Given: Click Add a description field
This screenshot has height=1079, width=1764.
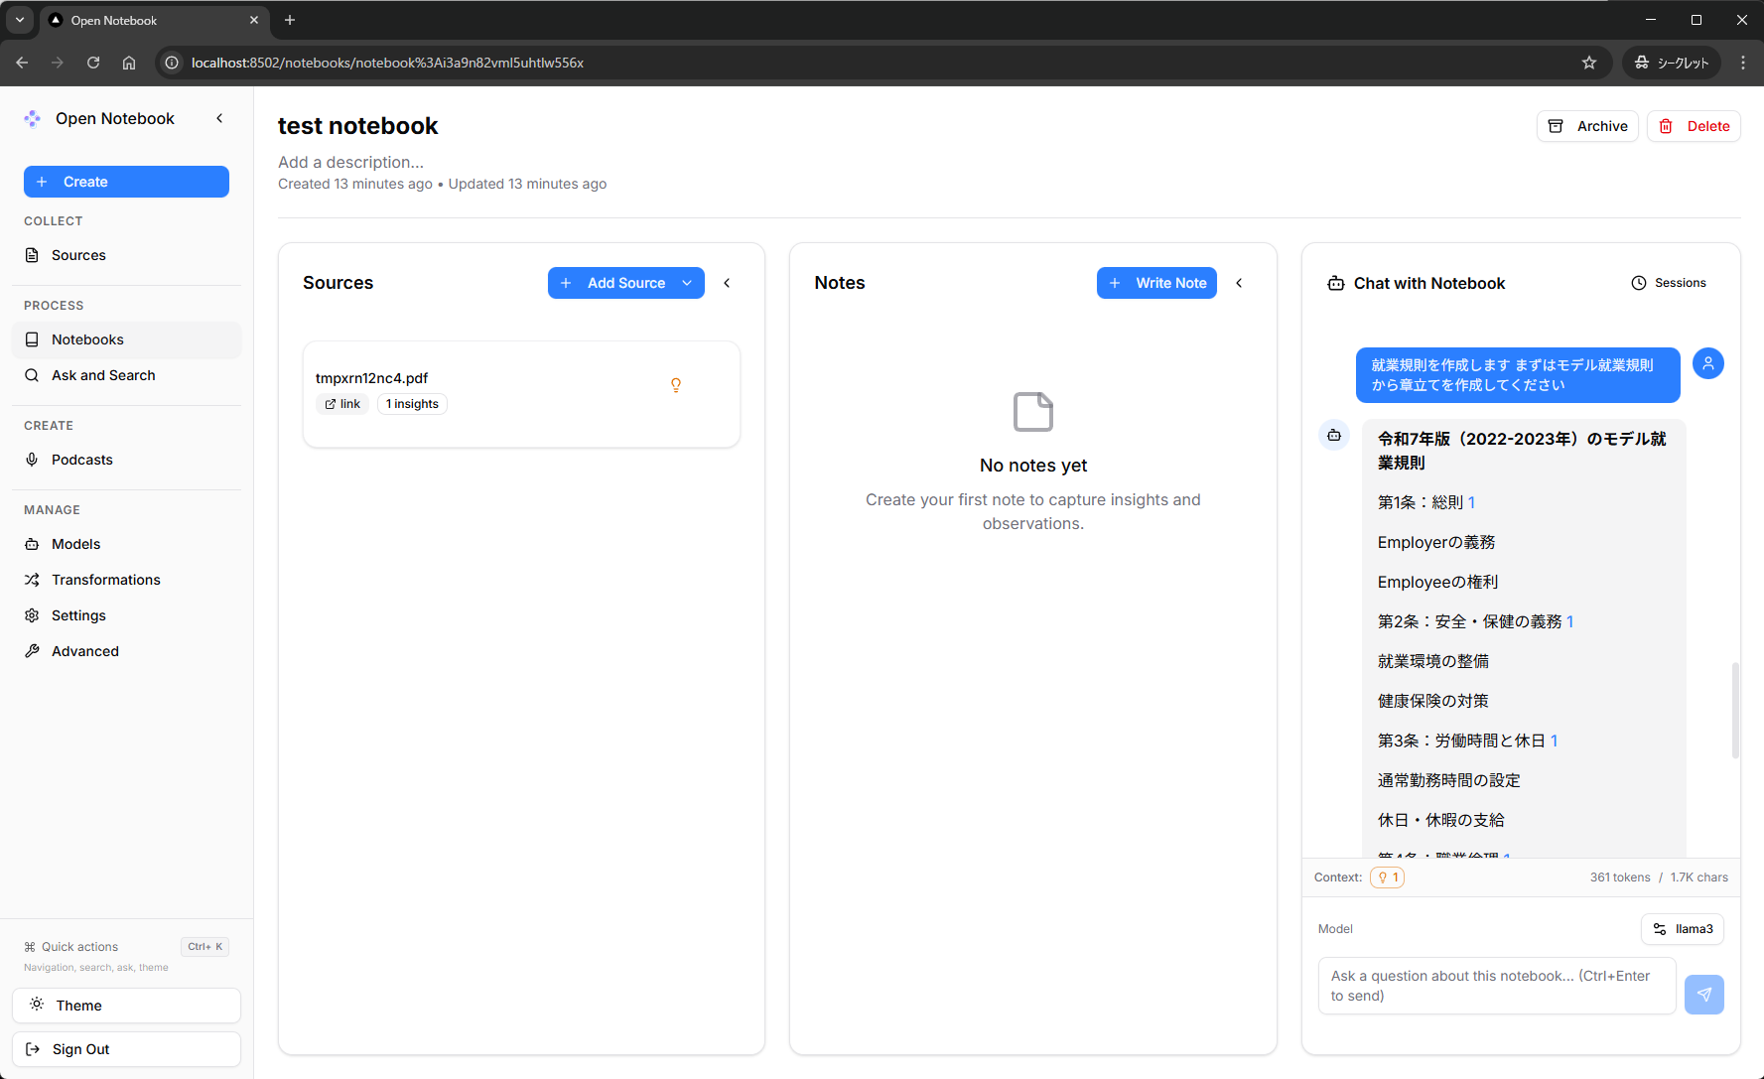Looking at the screenshot, I should click(350, 162).
